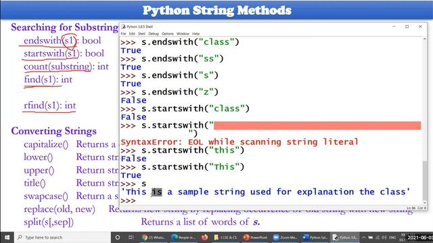This screenshot has width=433, height=243.
Task: Click 'rfind(s1): int' on the slide
Action: pos(49,105)
